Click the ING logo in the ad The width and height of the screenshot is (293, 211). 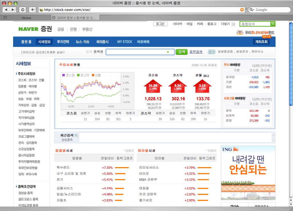(230, 149)
